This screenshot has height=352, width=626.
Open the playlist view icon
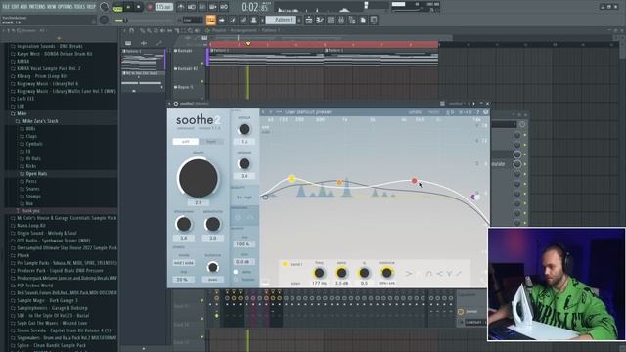click(309, 20)
